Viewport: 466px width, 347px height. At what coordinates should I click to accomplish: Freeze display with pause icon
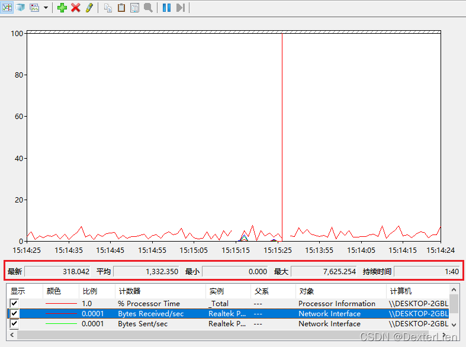[x=166, y=8]
